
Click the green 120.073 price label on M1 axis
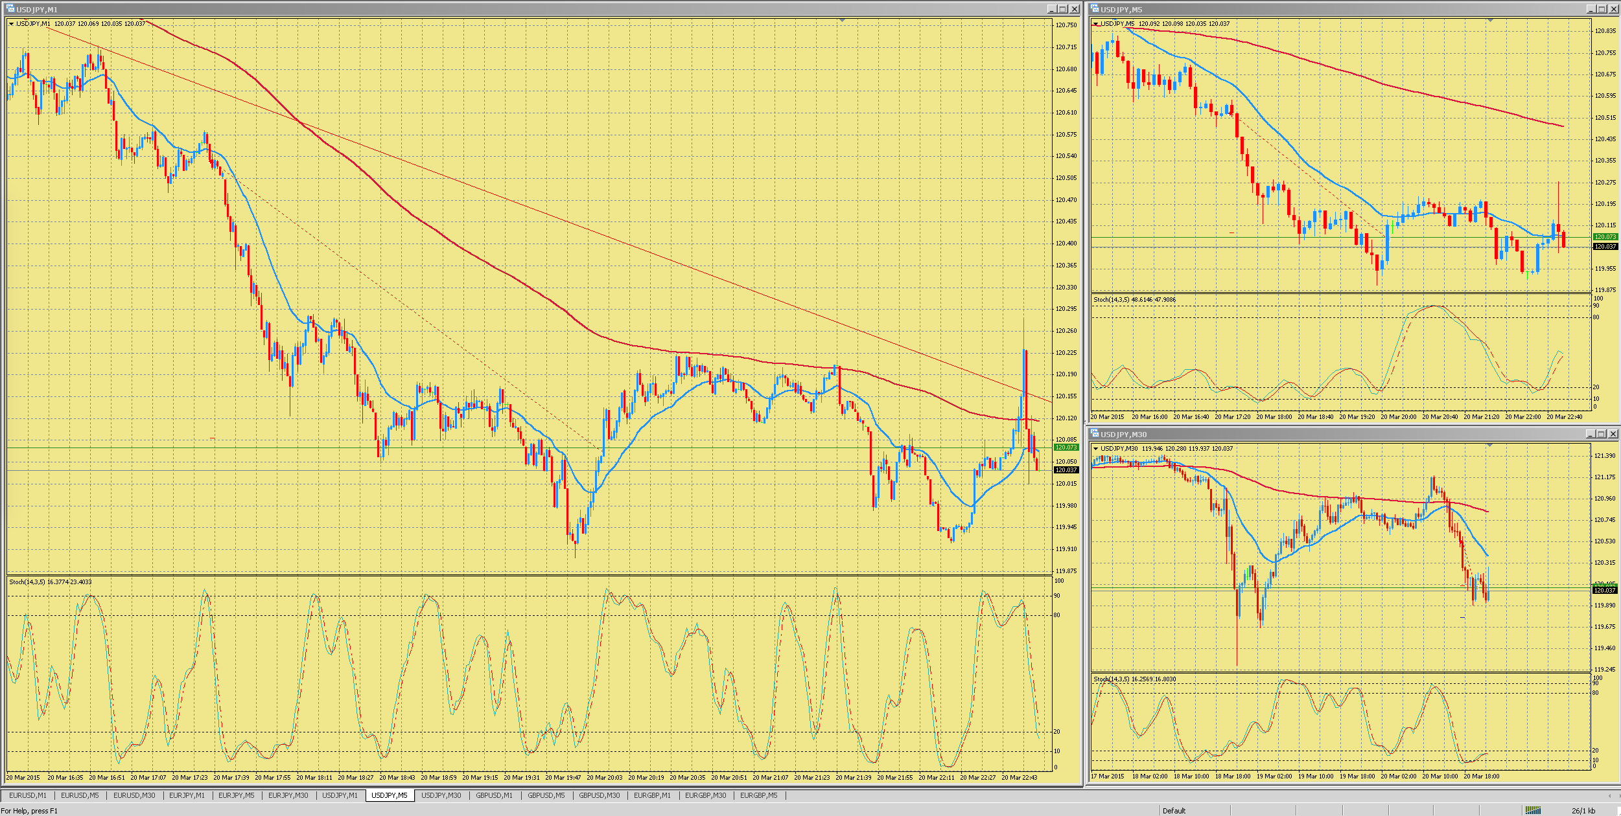click(1066, 448)
